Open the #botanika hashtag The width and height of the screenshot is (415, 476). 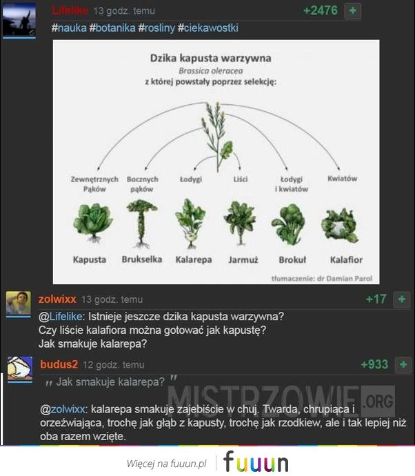click(112, 28)
